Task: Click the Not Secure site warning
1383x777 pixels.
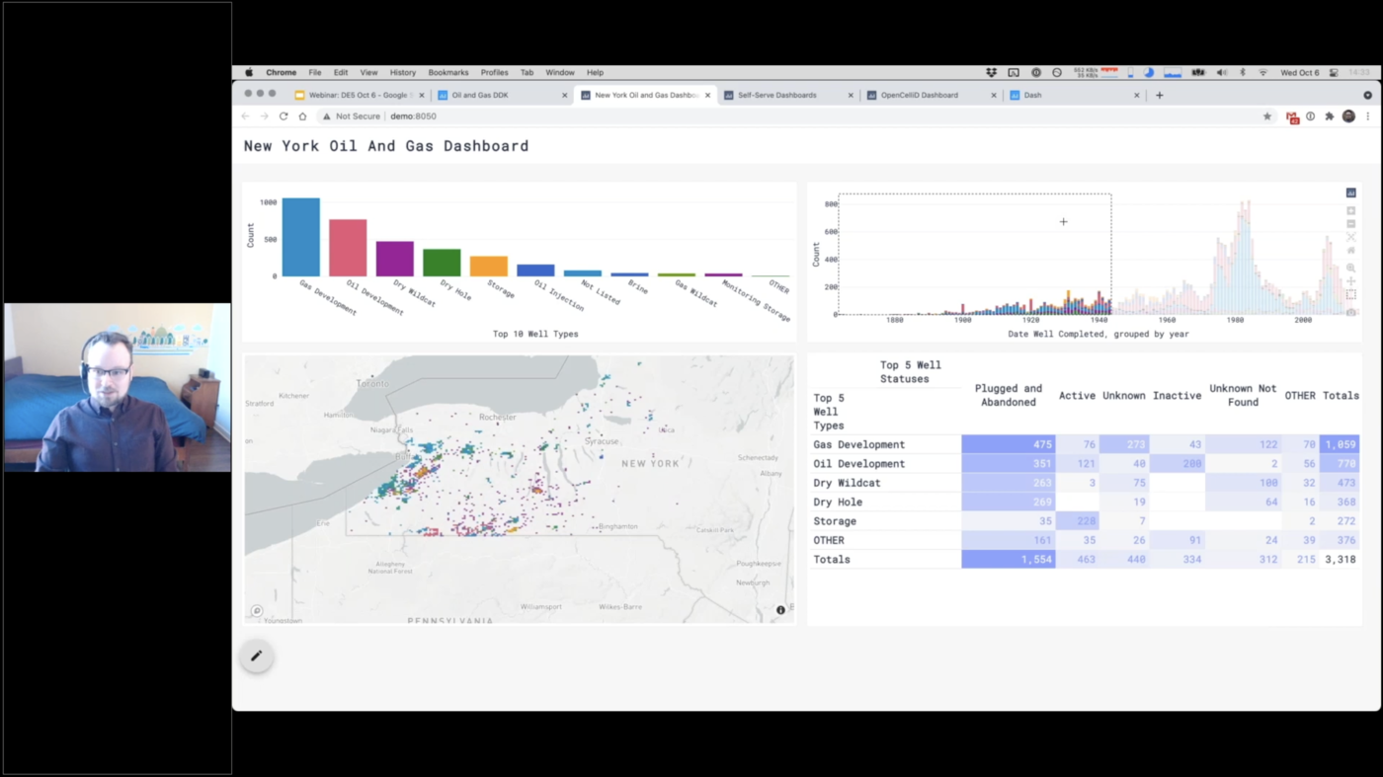Action: click(352, 117)
